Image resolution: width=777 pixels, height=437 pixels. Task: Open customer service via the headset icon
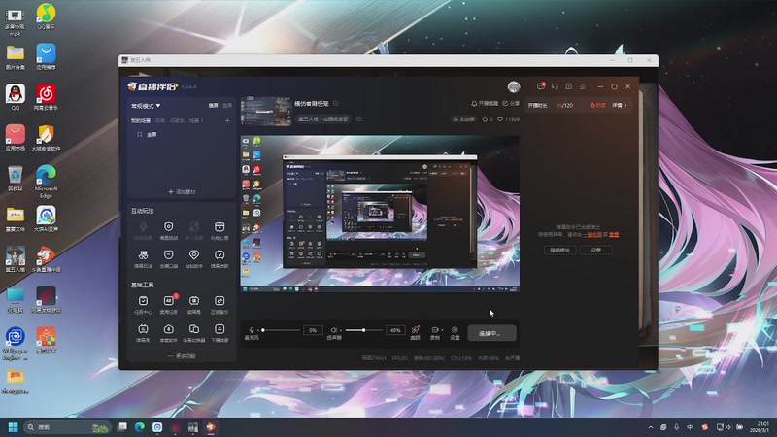pyautogui.click(x=555, y=86)
